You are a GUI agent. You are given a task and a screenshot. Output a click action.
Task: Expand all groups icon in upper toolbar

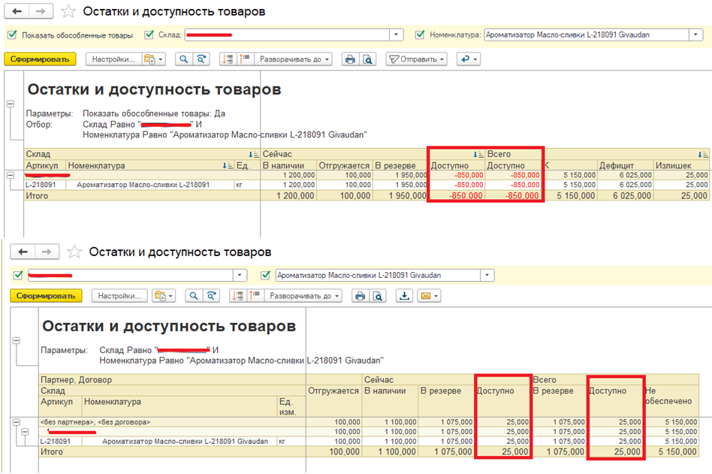click(x=245, y=59)
